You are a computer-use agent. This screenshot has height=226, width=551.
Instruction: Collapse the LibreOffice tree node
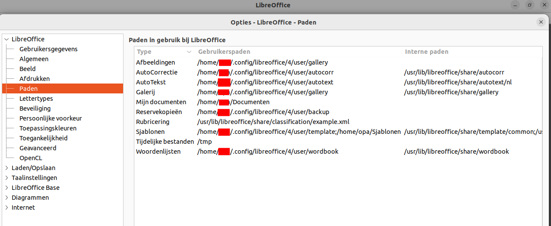click(x=6, y=39)
